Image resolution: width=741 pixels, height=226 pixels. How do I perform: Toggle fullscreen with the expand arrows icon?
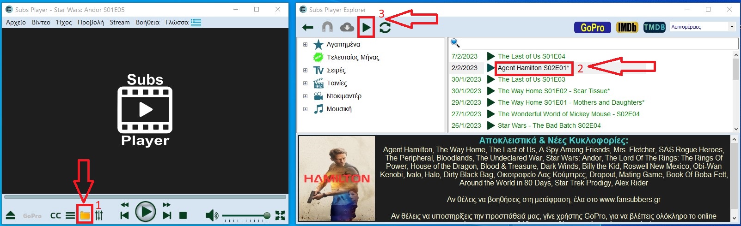click(280, 215)
